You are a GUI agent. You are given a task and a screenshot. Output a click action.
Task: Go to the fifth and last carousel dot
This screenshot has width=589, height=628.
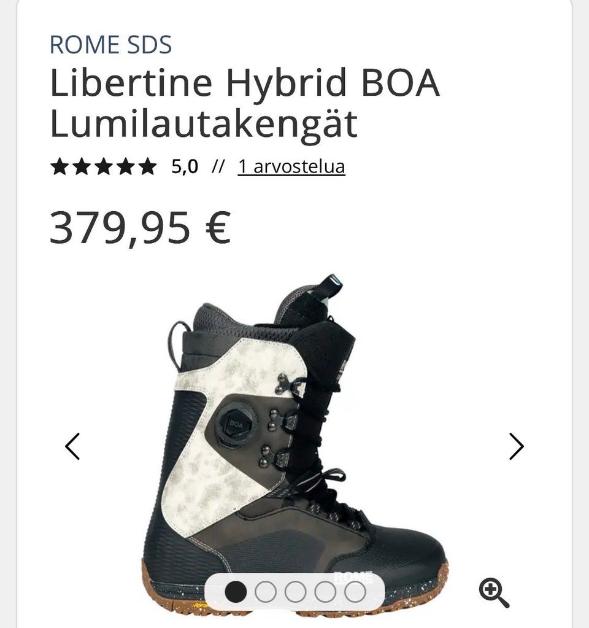355,592
